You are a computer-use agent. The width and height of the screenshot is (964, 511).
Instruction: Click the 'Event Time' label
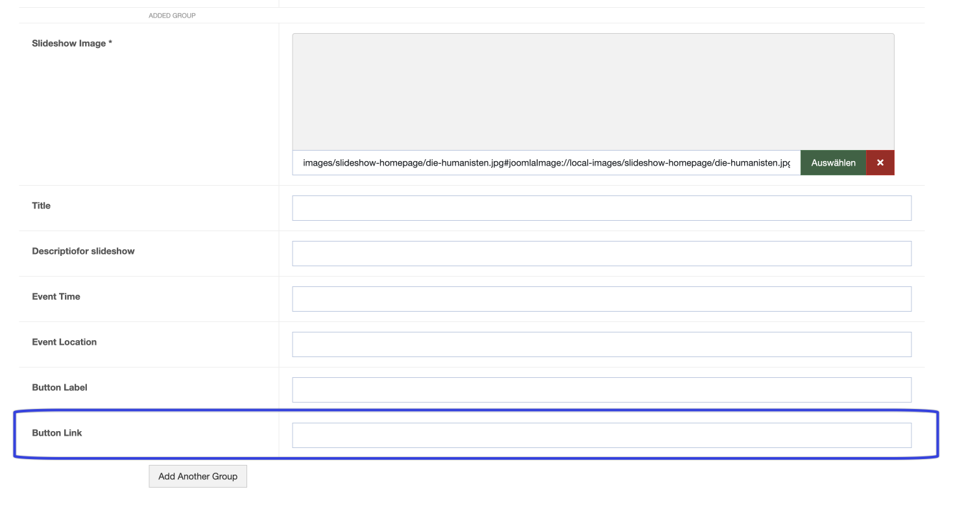[56, 297]
